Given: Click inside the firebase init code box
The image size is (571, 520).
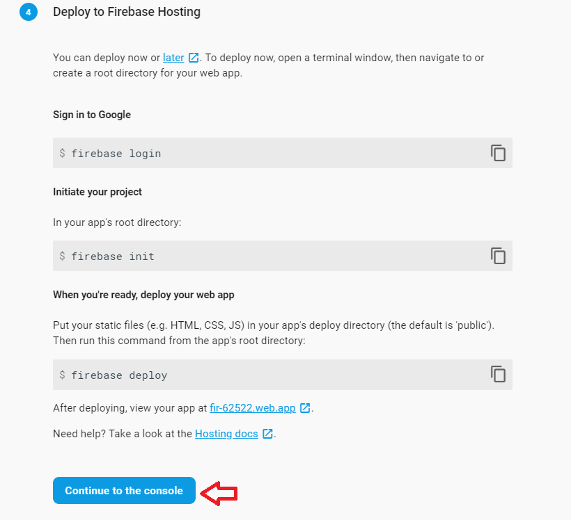Looking at the screenshot, I should point(265,256).
